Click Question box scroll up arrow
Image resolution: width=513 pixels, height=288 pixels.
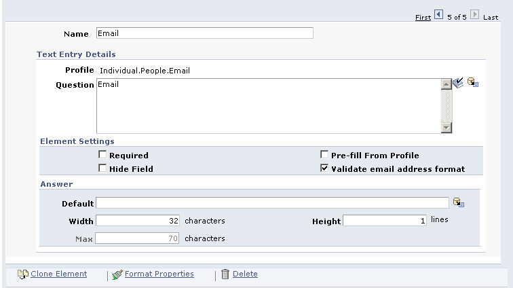(446, 84)
